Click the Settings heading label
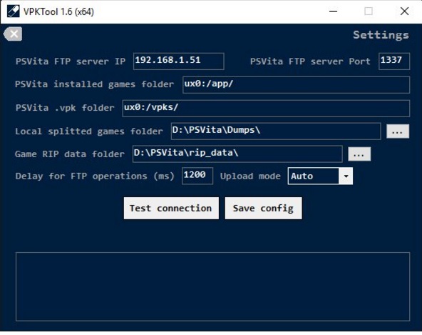 coord(381,35)
